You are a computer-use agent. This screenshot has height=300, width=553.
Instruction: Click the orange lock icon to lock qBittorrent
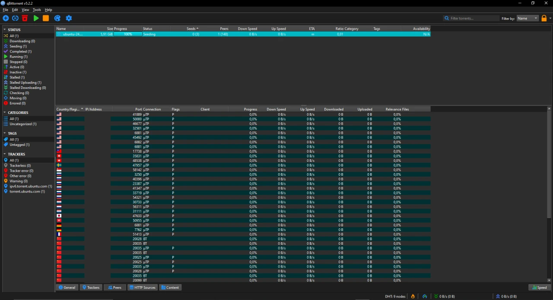pyautogui.click(x=544, y=18)
